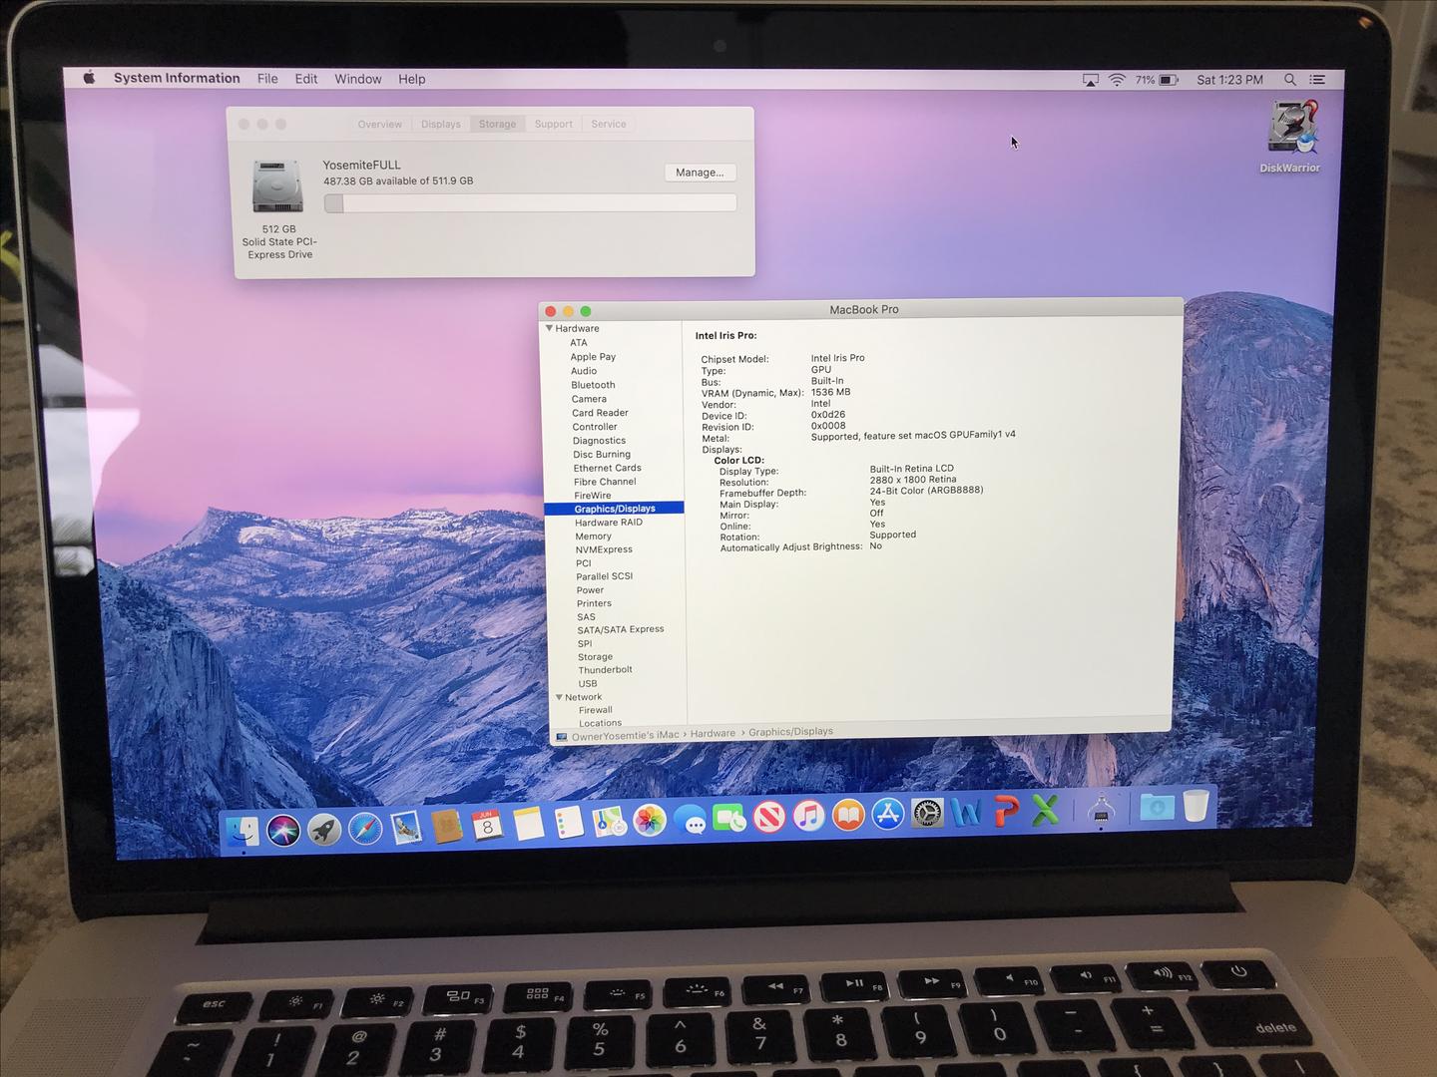The image size is (1437, 1077).
Task: Click YosemiteFULL storage usage bar
Action: (x=531, y=203)
